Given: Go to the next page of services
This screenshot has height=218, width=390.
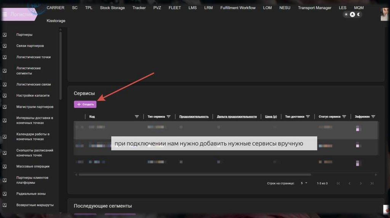Looking at the screenshot, I should pyautogui.click(x=361, y=183).
